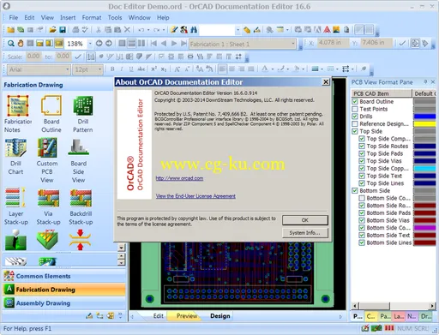Open the Tools menu
This screenshot has height=335, width=439.
(x=115, y=18)
